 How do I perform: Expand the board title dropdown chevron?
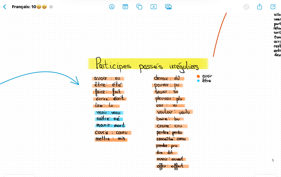point(51,7)
